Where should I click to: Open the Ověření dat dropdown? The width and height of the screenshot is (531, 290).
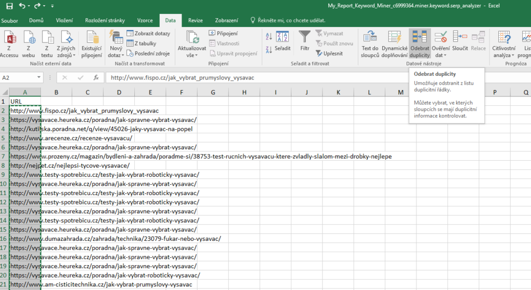[441, 44]
